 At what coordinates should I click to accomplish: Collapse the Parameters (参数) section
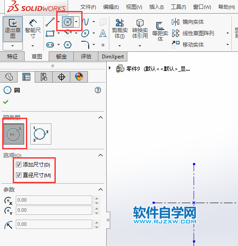pyautogui.click(x=101, y=189)
